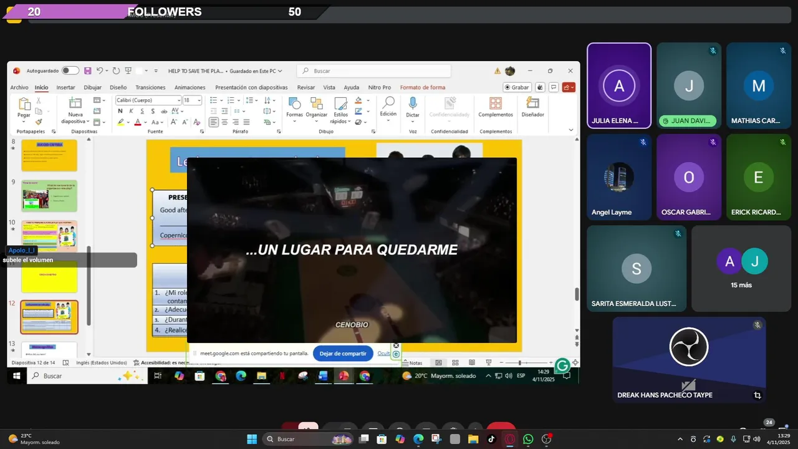Toggle bold (N) formatting
The width and height of the screenshot is (798, 449).
point(120,111)
